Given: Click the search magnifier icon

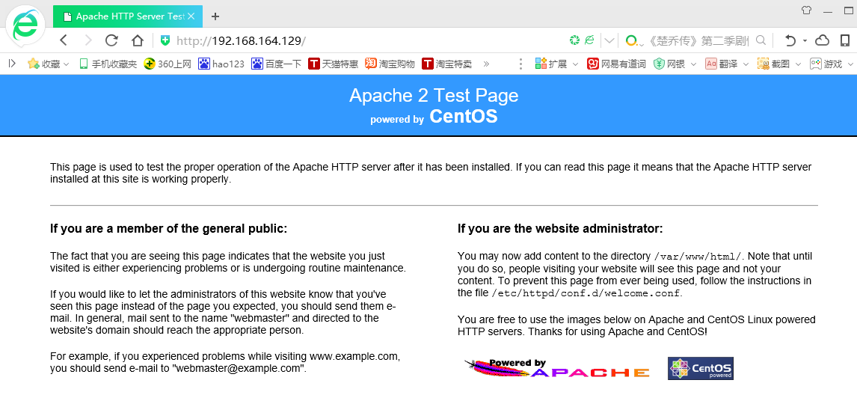Looking at the screenshot, I should [x=761, y=40].
